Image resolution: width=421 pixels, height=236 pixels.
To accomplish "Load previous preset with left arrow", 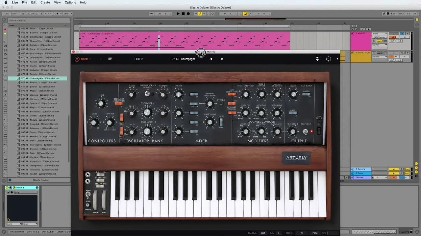I will click(x=211, y=59).
